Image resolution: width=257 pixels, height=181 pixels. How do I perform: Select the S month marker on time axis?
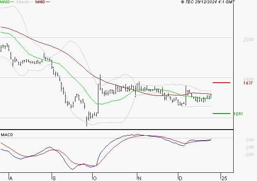(x=54, y=179)
